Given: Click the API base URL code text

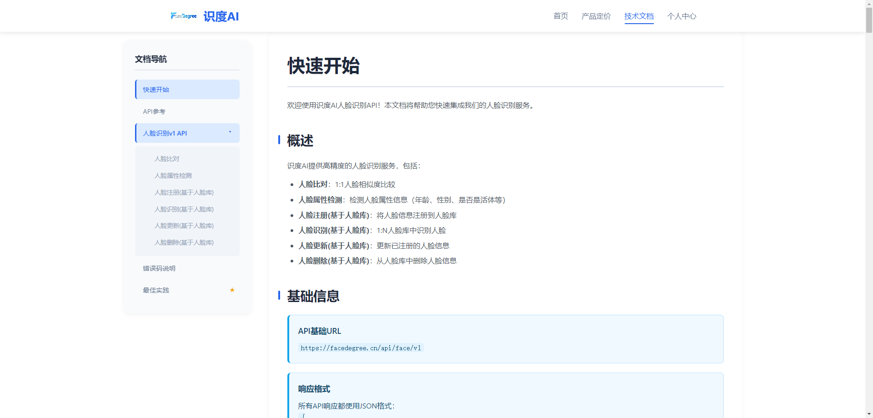Looking at the screenshot, I should (x=361, y=348).
